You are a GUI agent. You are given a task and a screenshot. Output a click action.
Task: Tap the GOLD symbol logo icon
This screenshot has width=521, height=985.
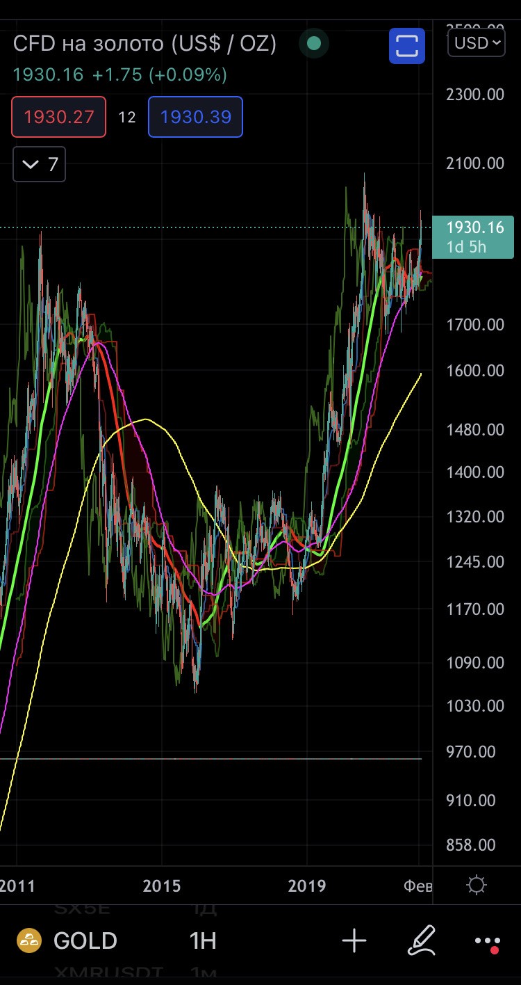(x=28, y=940)
